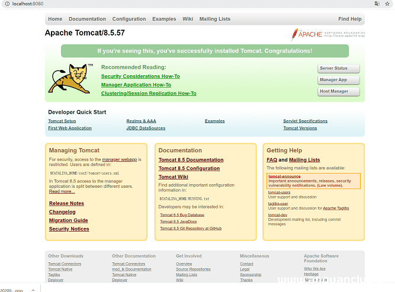This screenshot has width=395, height=292.
Task: Open Tomcat 8.5 Configuration link
Action: coord(189,169)
